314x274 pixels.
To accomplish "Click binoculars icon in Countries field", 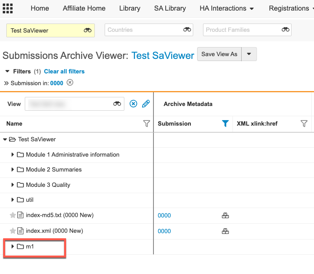I will [187, 29].
